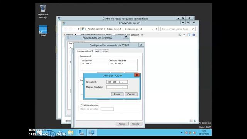The image size is (247, 139).
Task: Refresh the Conexiones de red window
Action: [x=156, y=29]
